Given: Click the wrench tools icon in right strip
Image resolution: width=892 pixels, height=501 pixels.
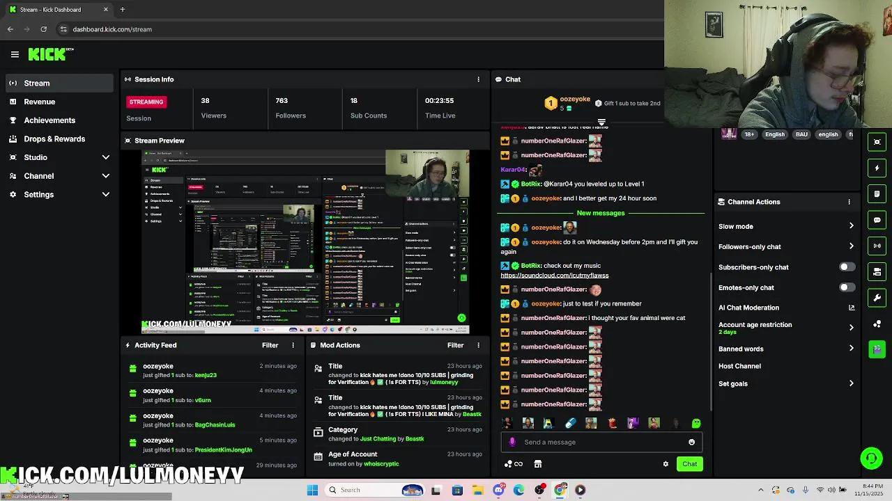Looking at the screenshot, I should (877, 298).
